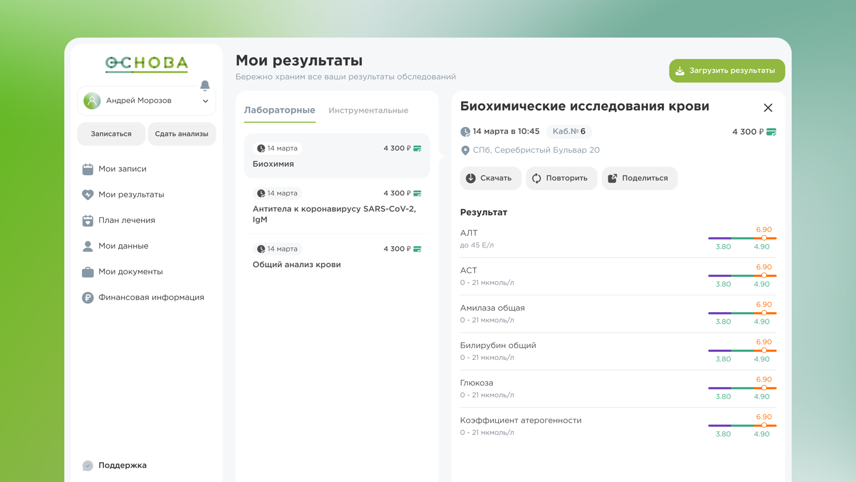
Task: Click the Амилаза общая range slider
Action: click(743, 313)
